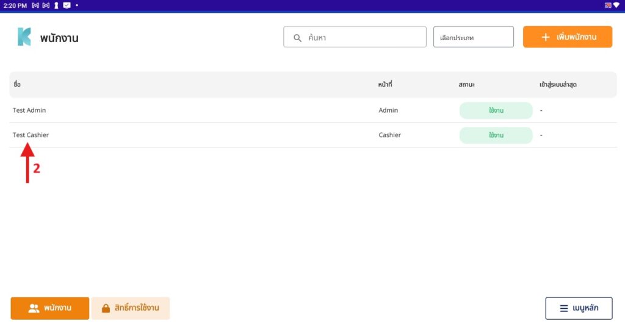This screenshot has height=329, width=625.
Task: Toggle the ใช้งาน status for Test Admin
Action: [x=496, y=110]
